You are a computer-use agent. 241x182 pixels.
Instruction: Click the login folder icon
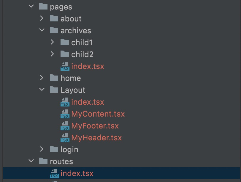tap(54, 149)
